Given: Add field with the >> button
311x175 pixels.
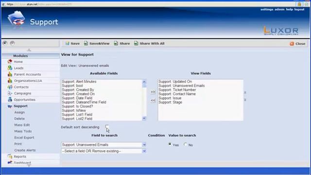Looking at the screenshot, I should [153, 92].
